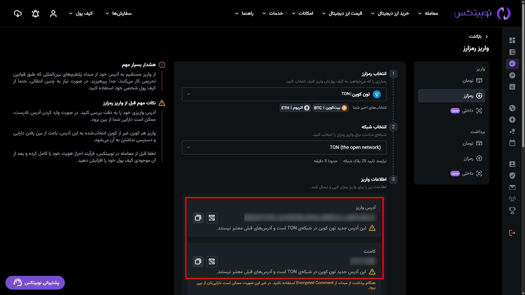The width and height of the screenshot is (525, 295).
Task: Expand the قیمت ارز دیجیتال menu
Action: click(x=342, y=13)
